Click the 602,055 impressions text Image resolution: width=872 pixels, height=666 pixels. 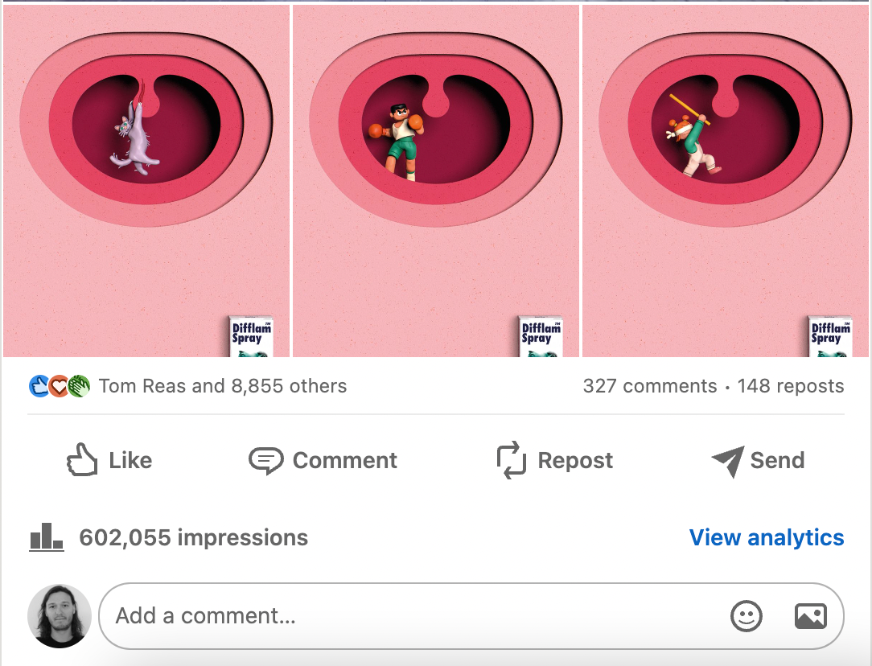tap(193, 537)
